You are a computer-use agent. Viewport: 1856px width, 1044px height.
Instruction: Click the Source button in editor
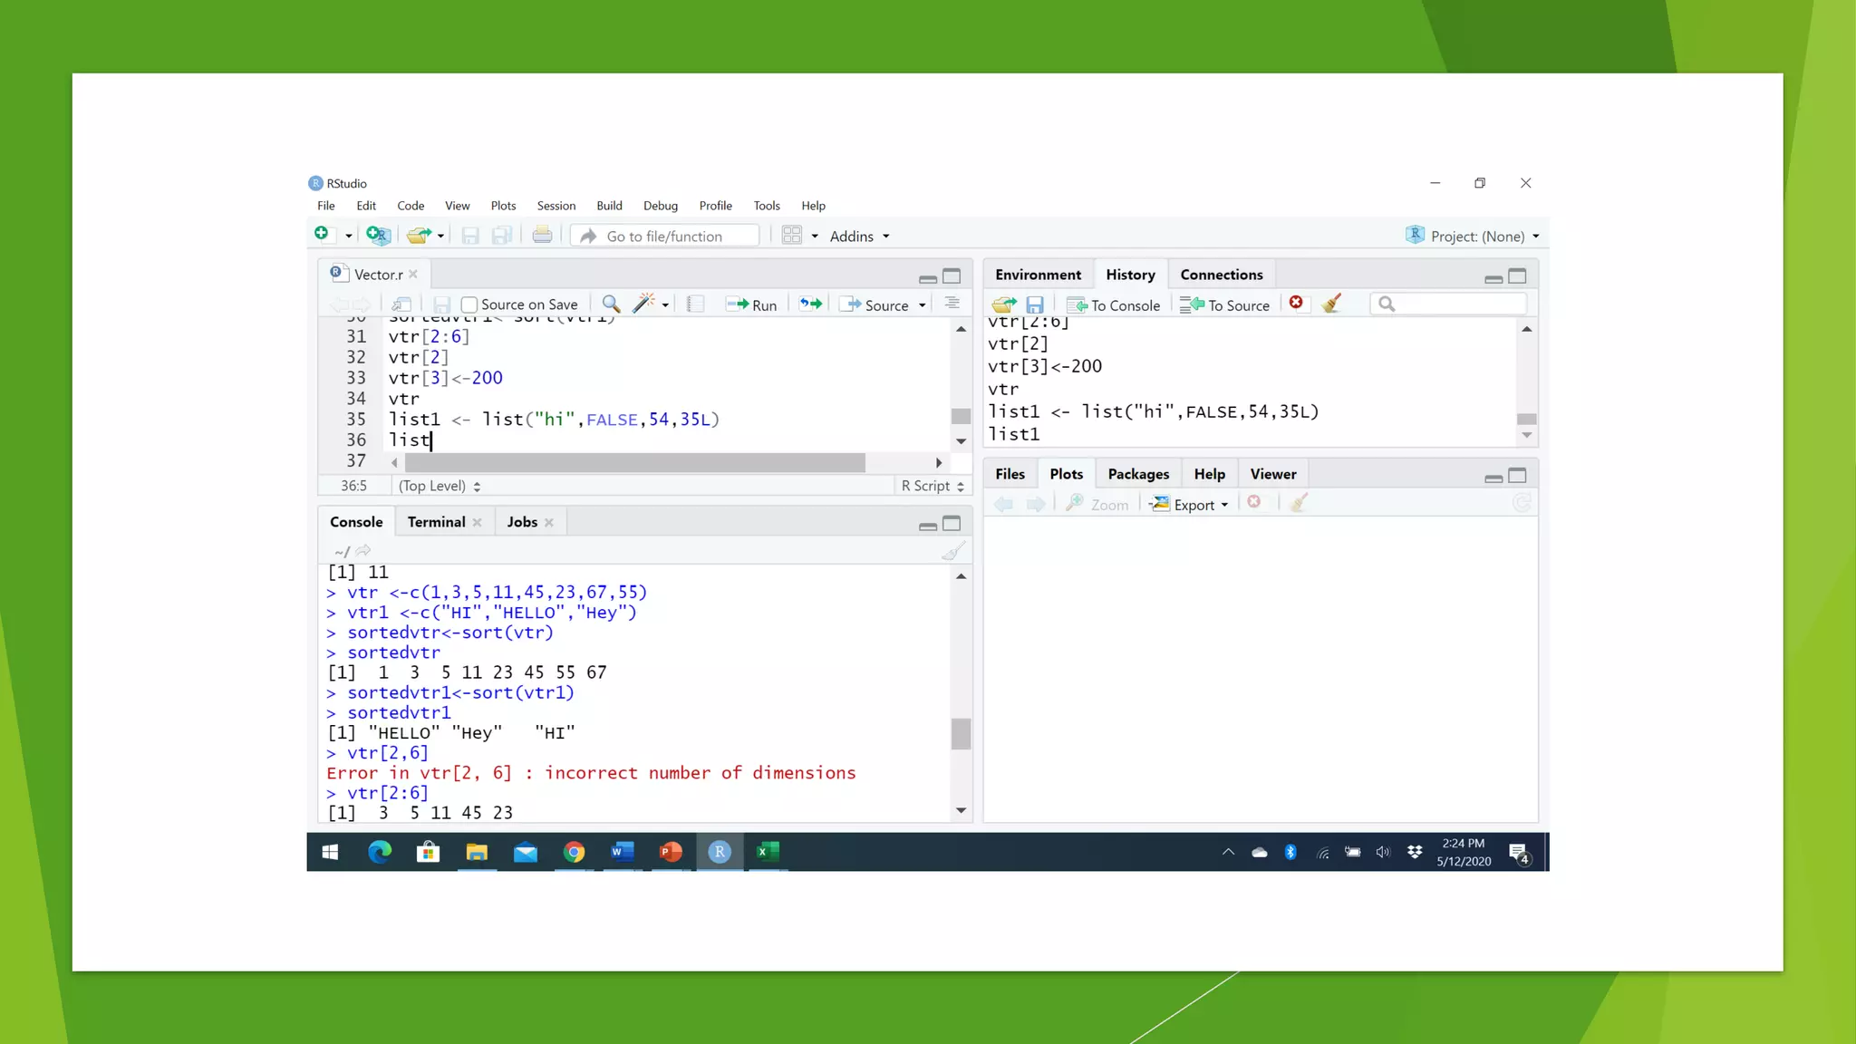[875, 305]
